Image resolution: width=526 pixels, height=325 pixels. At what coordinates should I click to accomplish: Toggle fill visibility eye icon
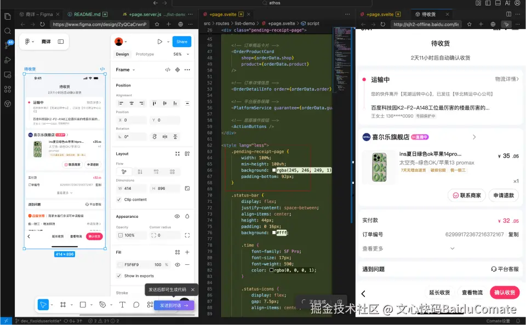tap(178, 265)
